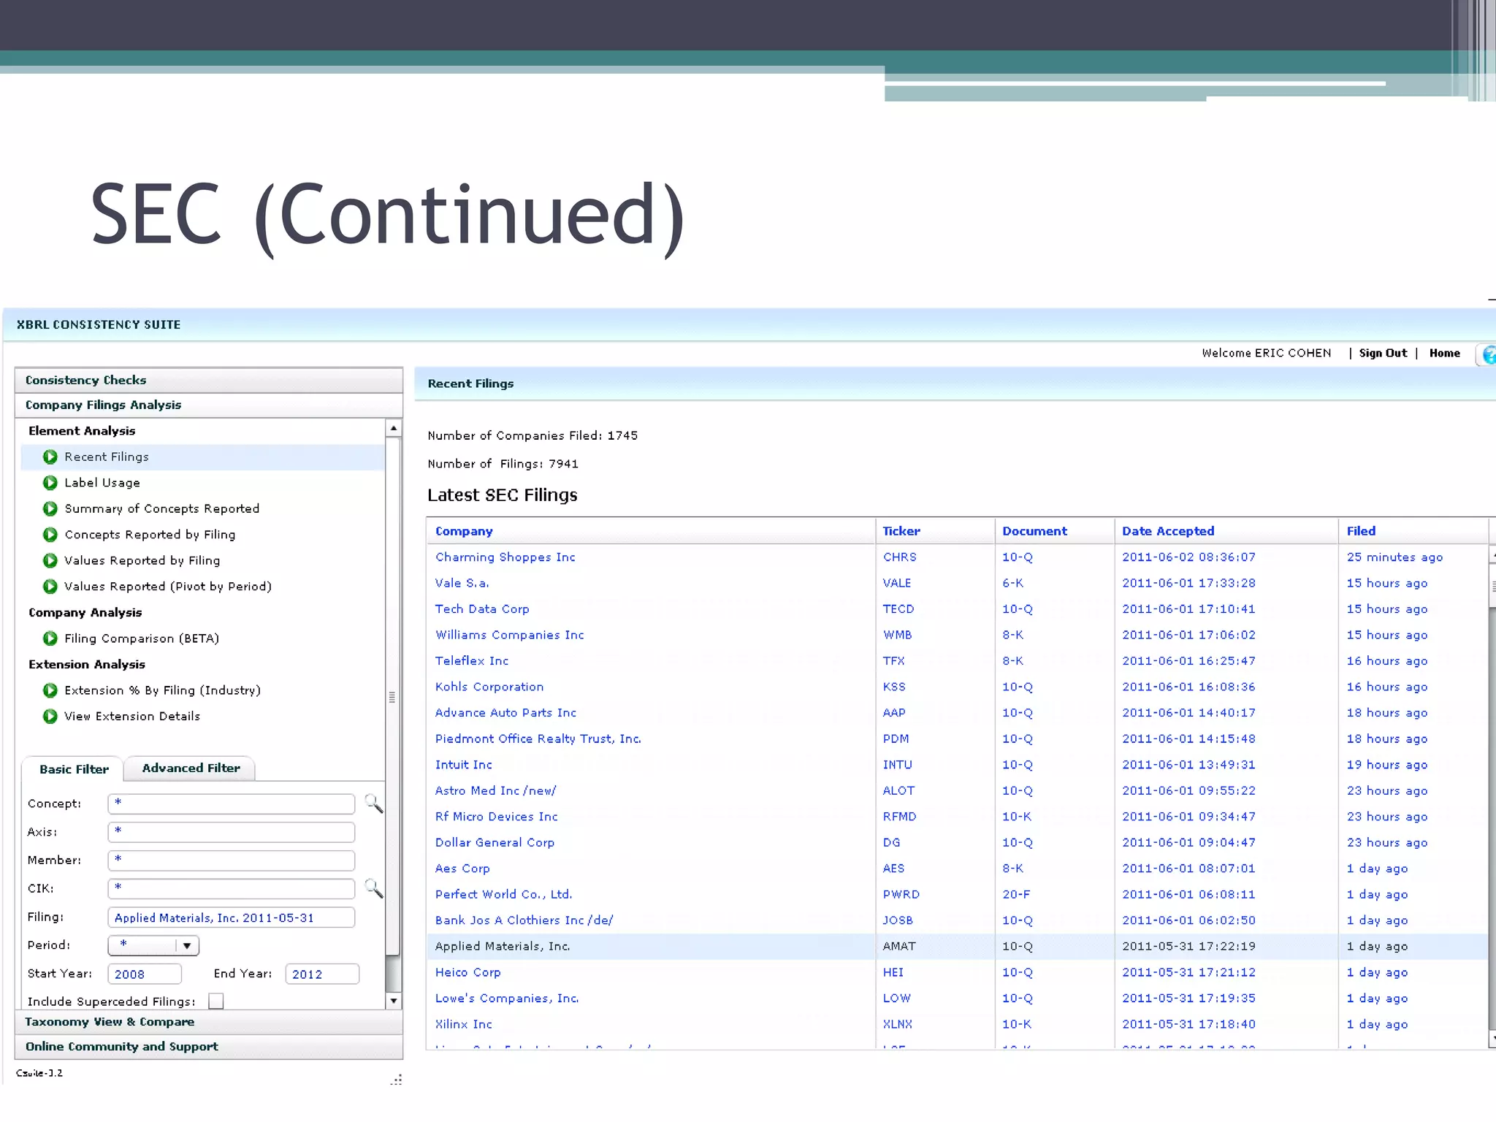Click inside the Start Year field
Screen dimensions: 1496x1122
point(145,974)
